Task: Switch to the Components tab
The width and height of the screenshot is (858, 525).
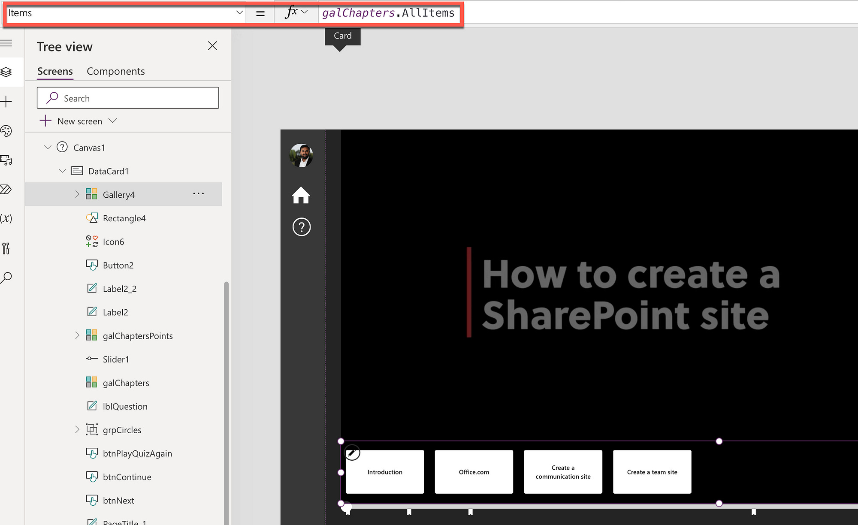Action: point(115,71)
